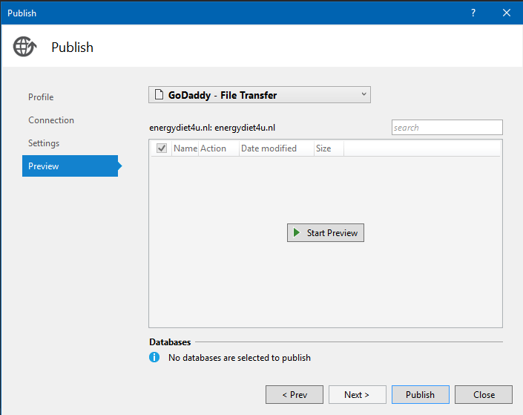
Task: Click the energydiet4u.nl: energydiet4u.nl label
Action: (x=212, y=128)
